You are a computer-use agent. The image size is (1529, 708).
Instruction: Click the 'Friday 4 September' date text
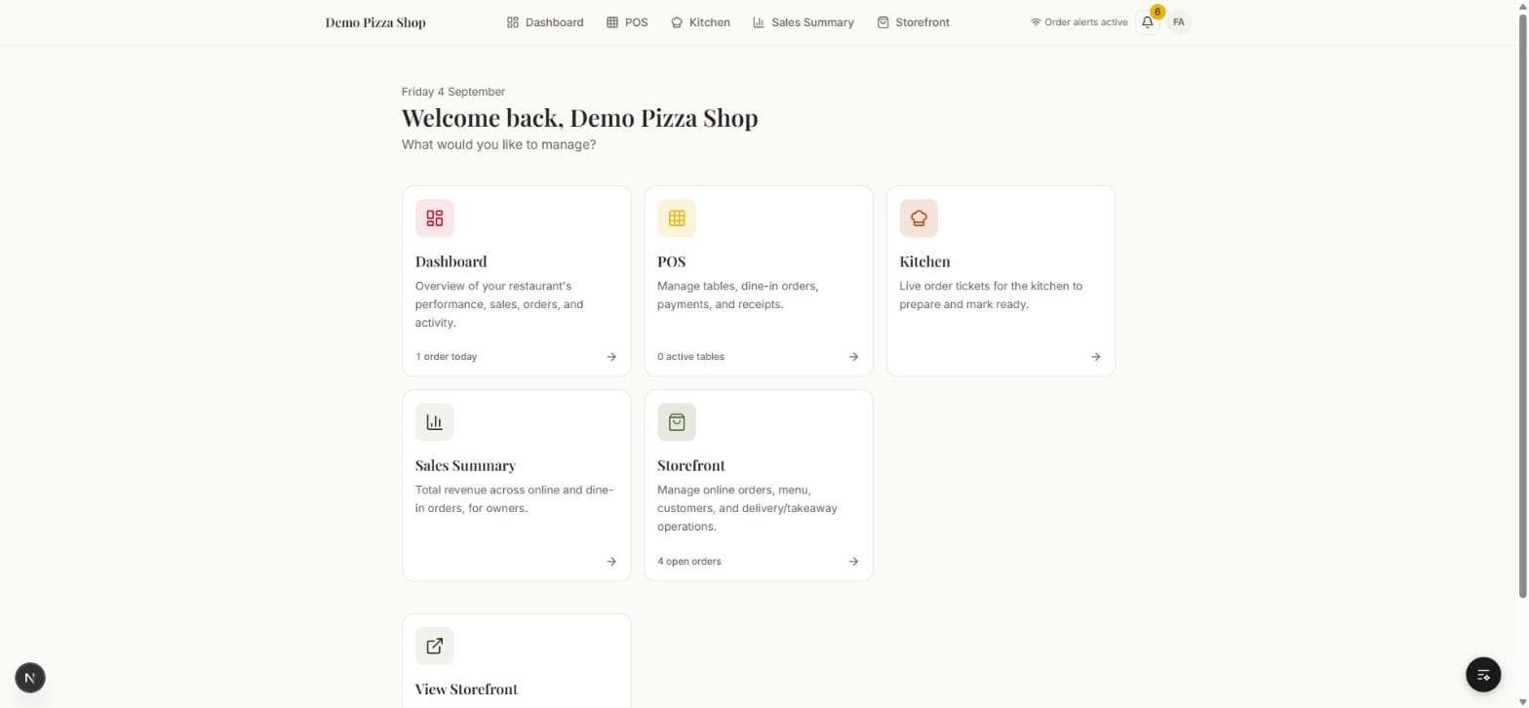453,92
